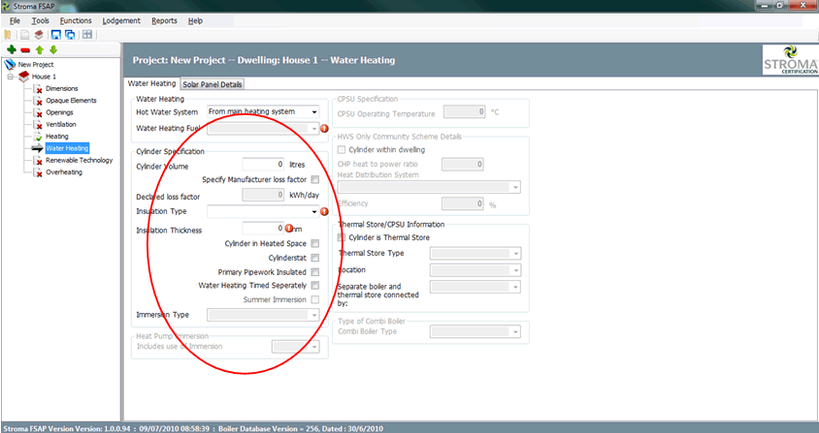
Task: Enable Water Heating Timed Seperately checkbox
Action: coord(315,286)
